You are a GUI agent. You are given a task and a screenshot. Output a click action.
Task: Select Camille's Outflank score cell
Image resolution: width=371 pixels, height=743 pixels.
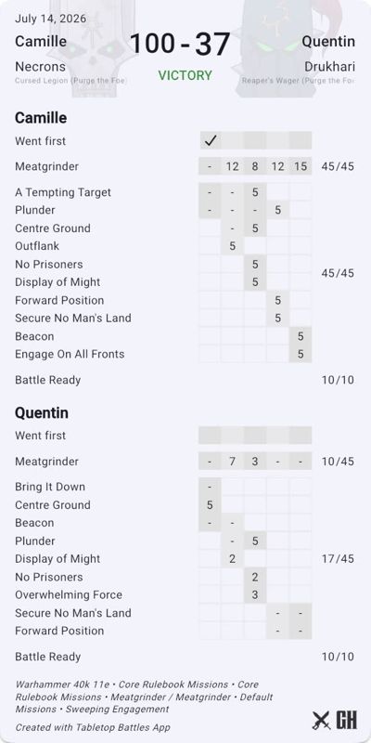[232, 246]
